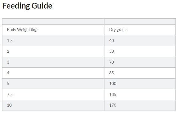Click the empty top-left header cell

[53, 21]
